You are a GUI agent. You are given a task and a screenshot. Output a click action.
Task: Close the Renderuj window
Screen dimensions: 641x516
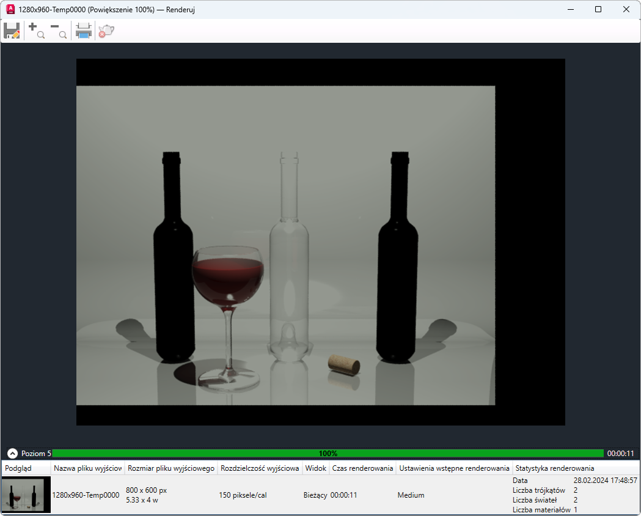pyautogui.click(x=626, y=9)
